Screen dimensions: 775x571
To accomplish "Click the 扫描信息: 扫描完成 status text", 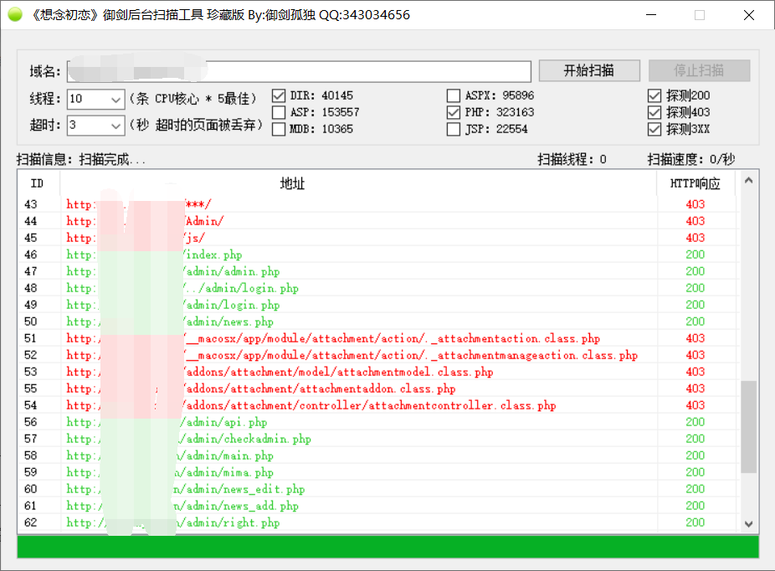I will click(x=81, y=159).
